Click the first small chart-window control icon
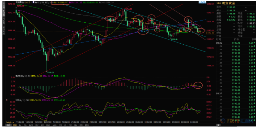 pyautogui.click(x=200, y=2)
